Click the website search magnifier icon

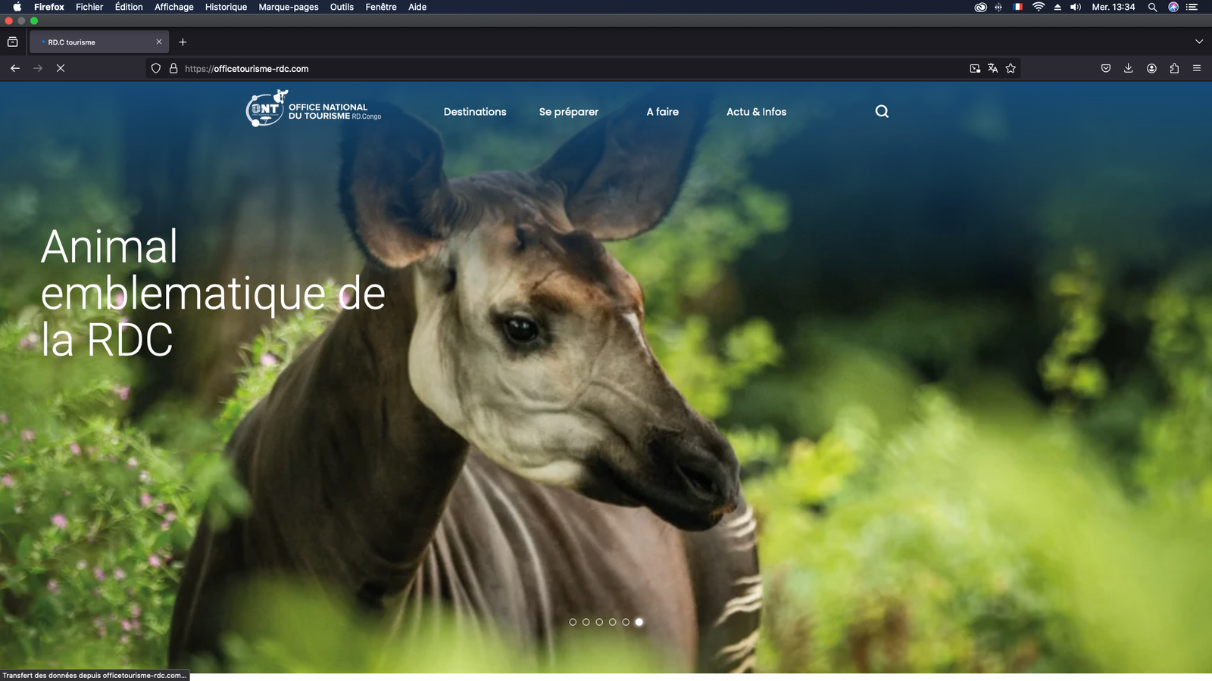pos(882,111)
